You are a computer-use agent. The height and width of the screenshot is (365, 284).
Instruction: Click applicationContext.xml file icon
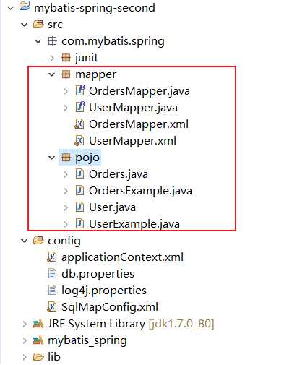tap(51, 257)
